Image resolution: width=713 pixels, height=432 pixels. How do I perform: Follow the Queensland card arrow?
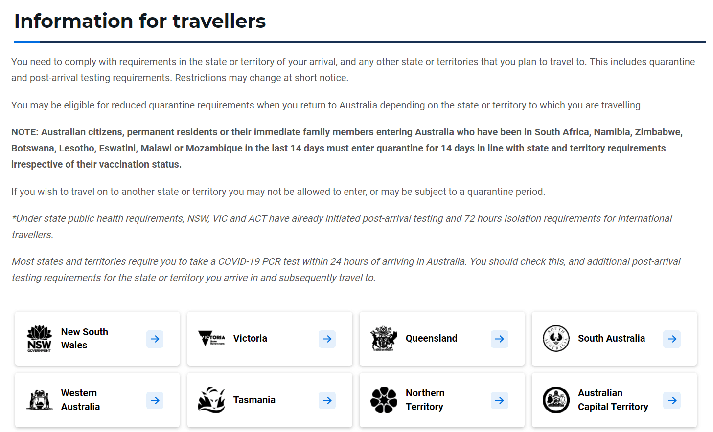[500, 339]
